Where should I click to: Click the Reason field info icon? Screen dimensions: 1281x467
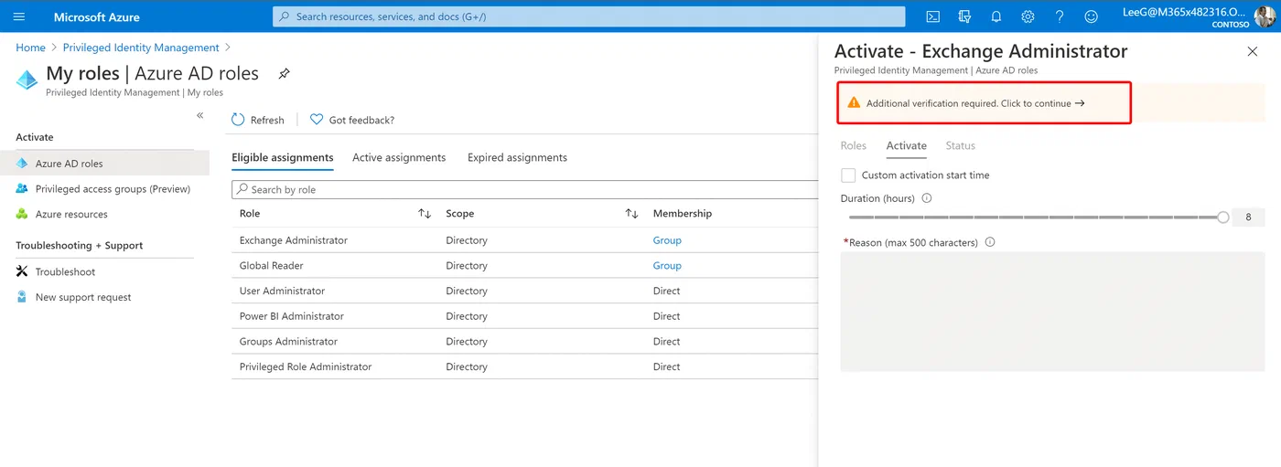point(990,242)
